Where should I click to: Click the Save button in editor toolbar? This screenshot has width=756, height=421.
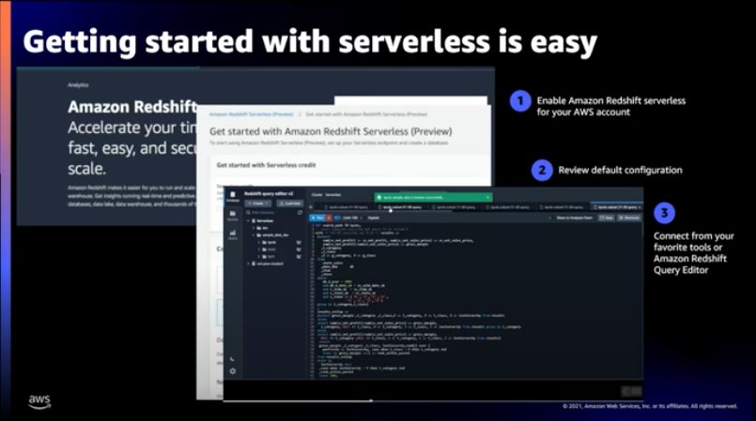pos(606,218)
